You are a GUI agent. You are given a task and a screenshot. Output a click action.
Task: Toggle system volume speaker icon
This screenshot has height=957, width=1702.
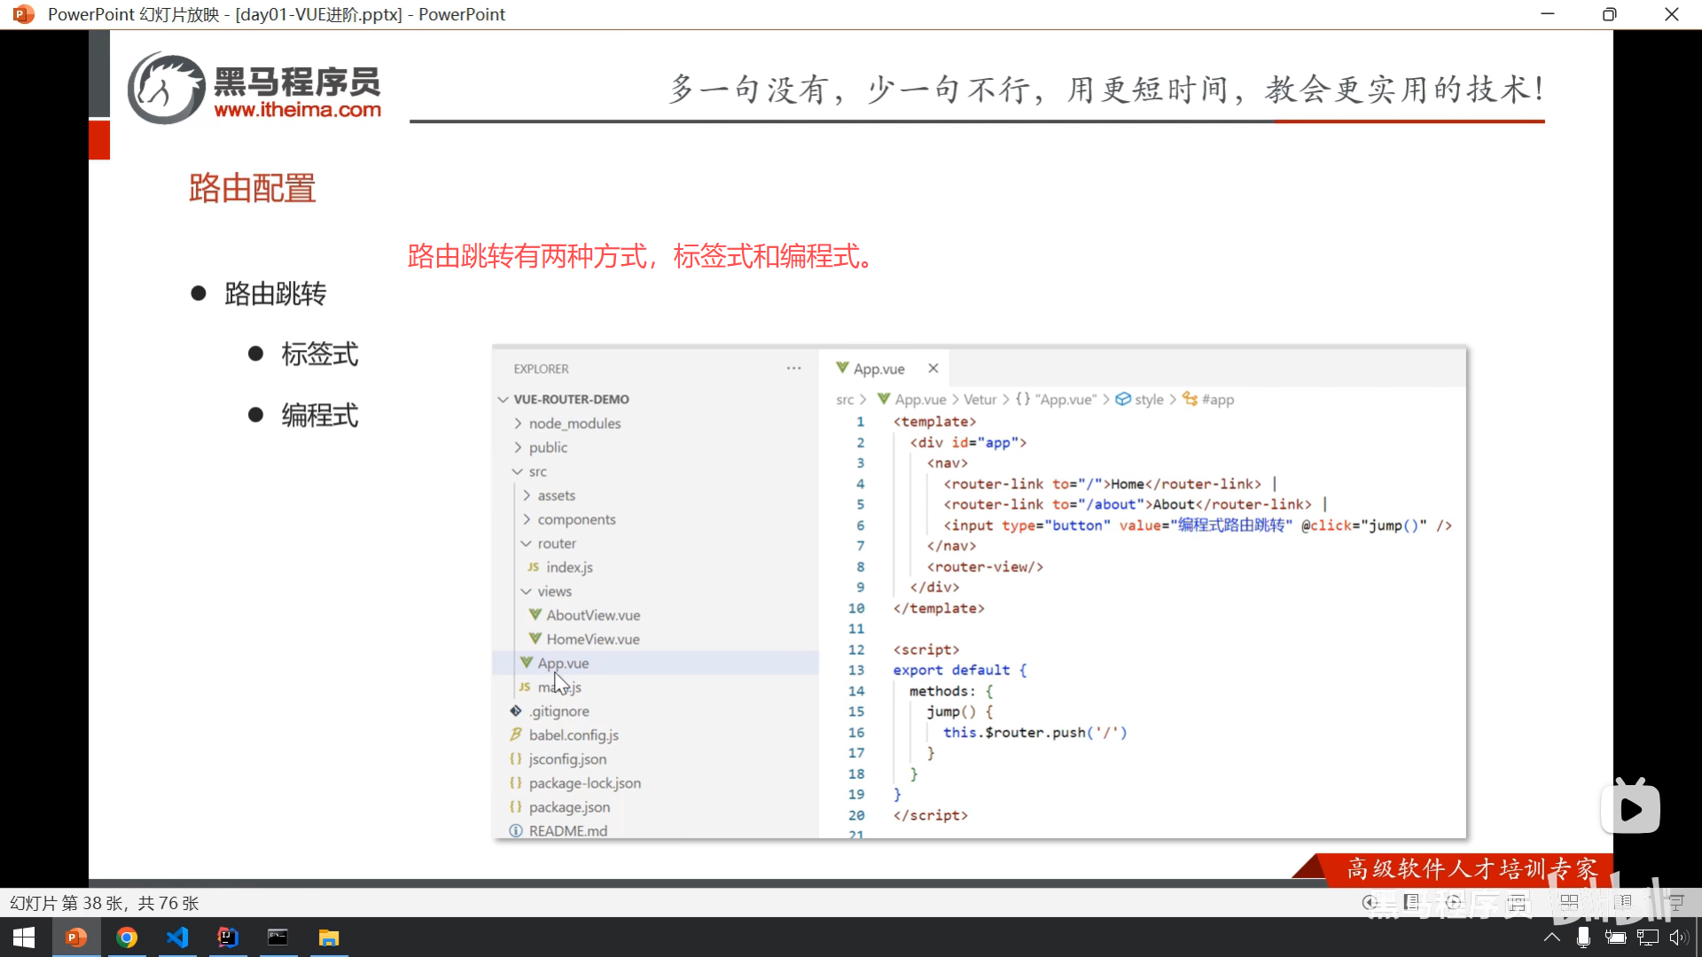[1678, 938]
